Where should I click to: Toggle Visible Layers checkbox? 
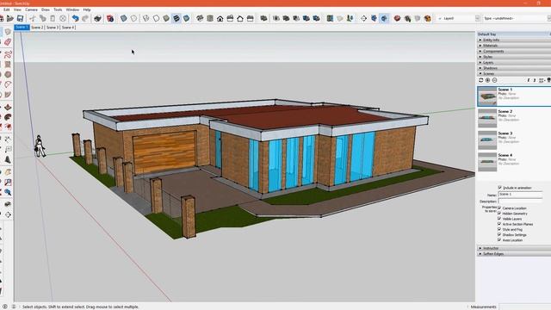499,219
